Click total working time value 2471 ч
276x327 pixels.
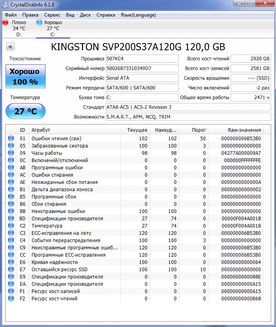pyautogui.click(x=251, y=97)
